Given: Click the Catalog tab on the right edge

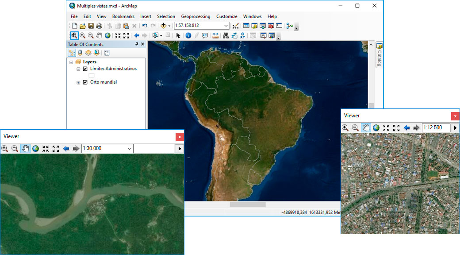Looking at the screenshot, I should pyautogui.click(x=379, y=55).
